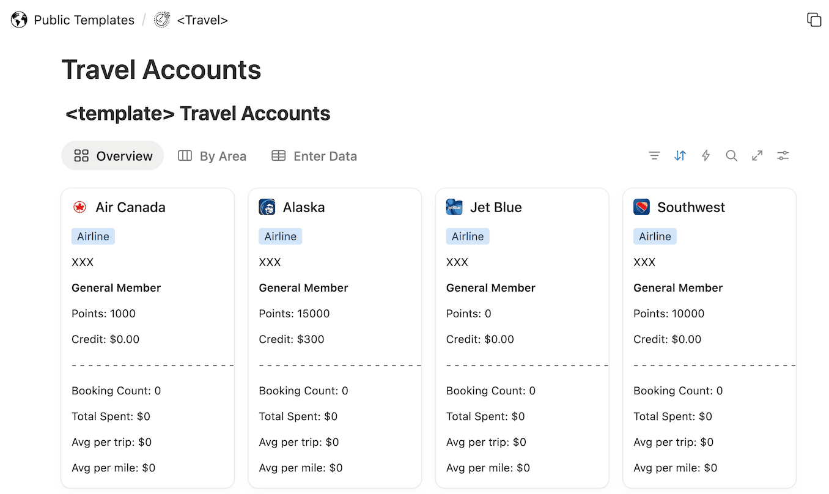Image resolution: width=829 pixels, height=494 pixels.
Task: Click Points: 15000 on Alaska card
Action: click(x=294, y=314)
